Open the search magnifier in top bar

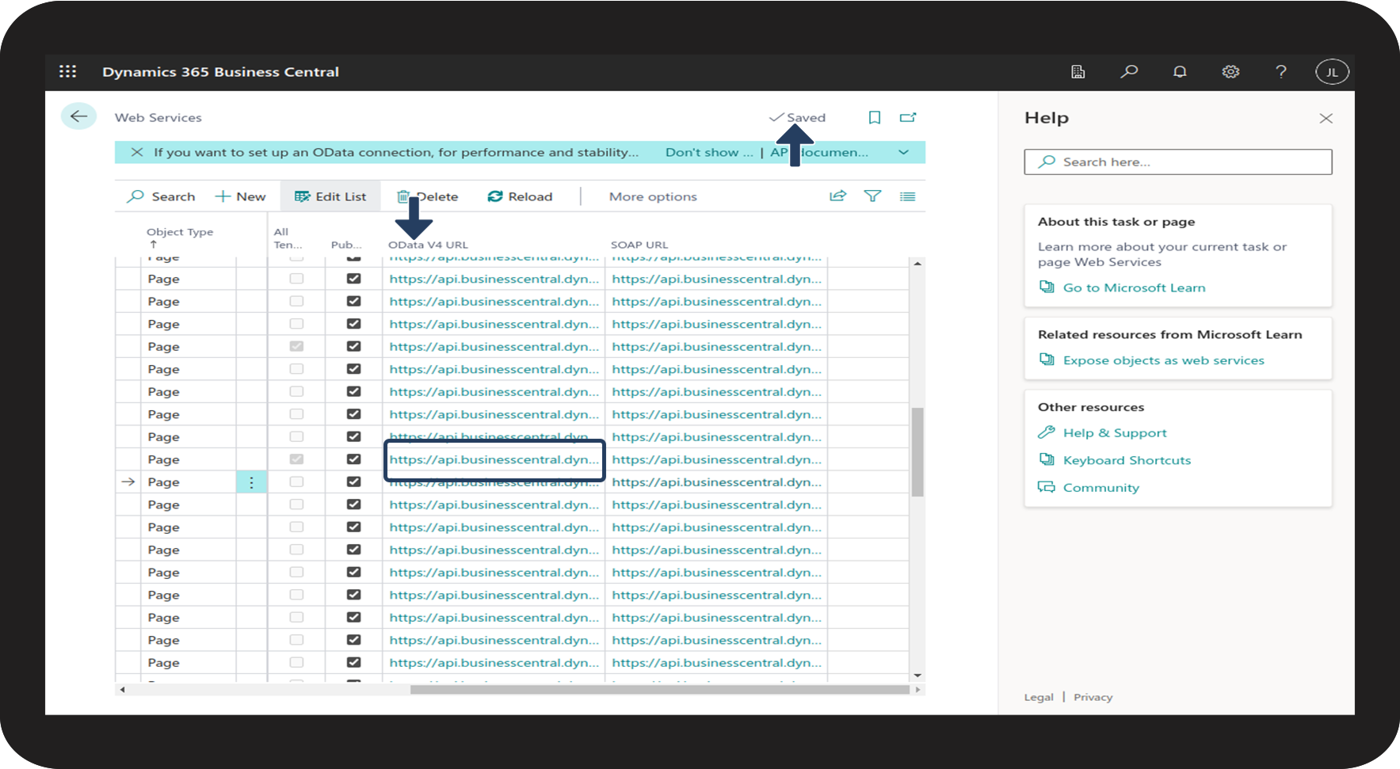[1129, 71]
